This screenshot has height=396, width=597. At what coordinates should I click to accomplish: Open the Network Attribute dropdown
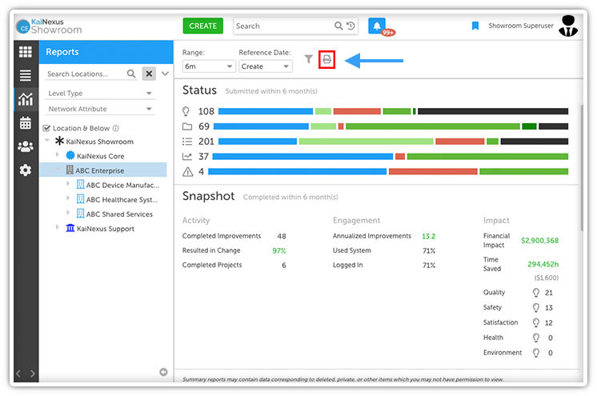100,109
